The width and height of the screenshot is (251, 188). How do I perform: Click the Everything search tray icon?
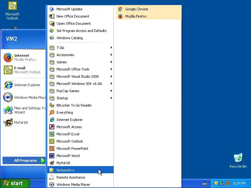pyautogui.click(x=228, y=183)
